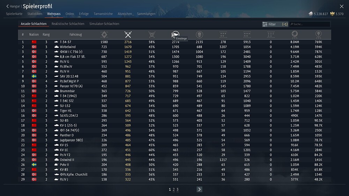Viewport: 349px width, 196px height.
Task: Go to page 2 of results
Action: 174,189
